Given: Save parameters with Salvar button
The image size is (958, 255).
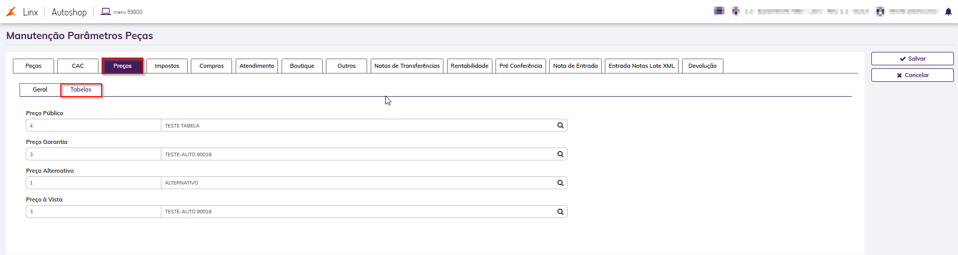Looking at the screenshot, I should point(912,59).
